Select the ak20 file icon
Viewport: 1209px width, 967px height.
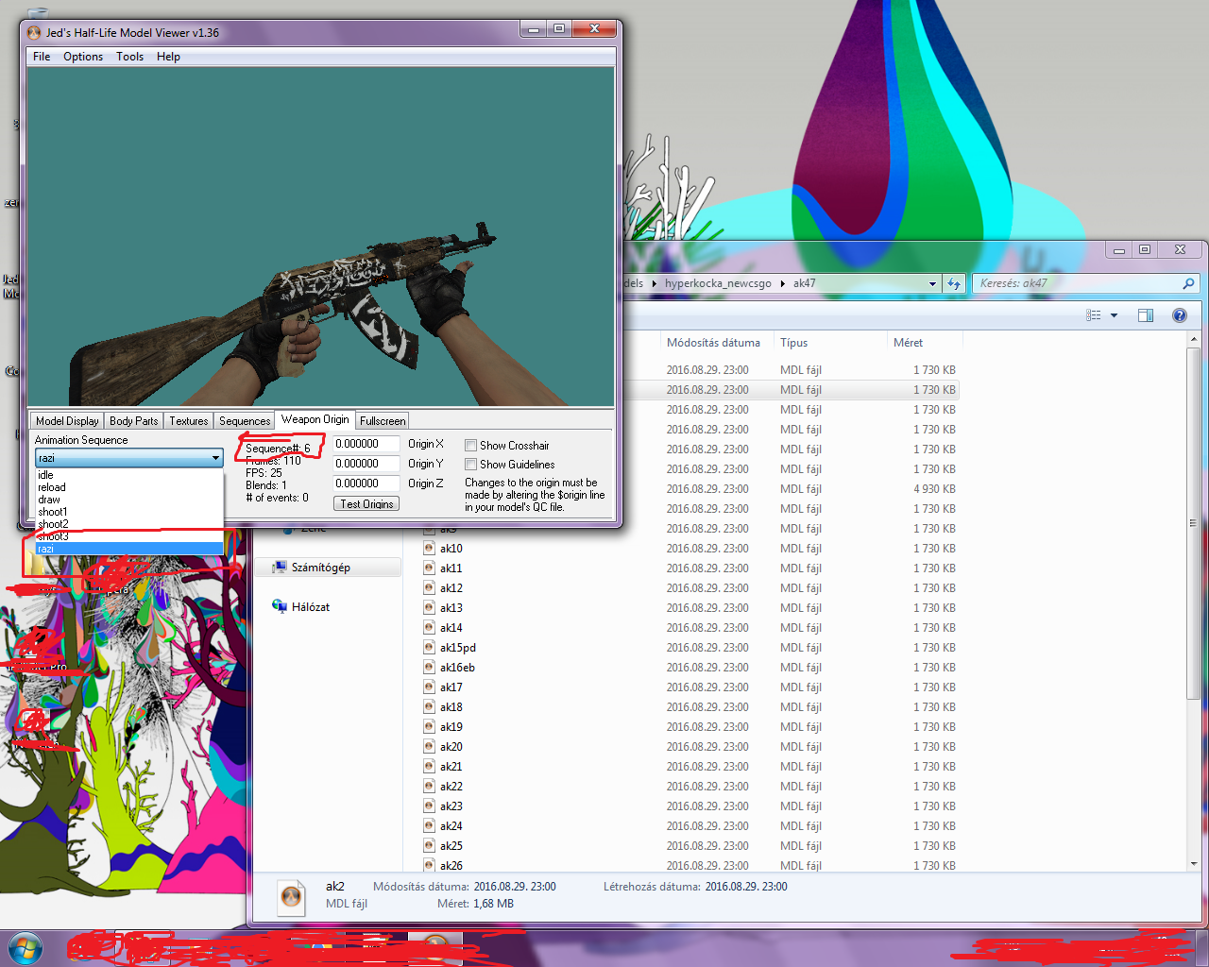(x=430, y=746)
